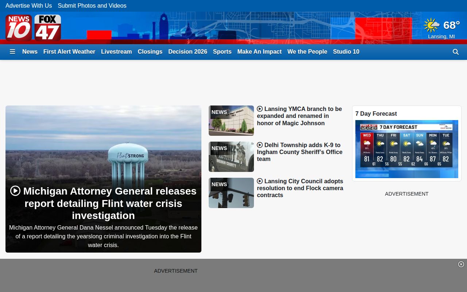Click the Lansing, MI location text
The height and width of the screenshot is (292, 467).
pos(441,36)
